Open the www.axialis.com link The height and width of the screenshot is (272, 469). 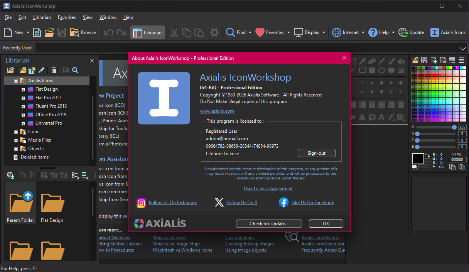pyautogui.click(x=217, y=111)
